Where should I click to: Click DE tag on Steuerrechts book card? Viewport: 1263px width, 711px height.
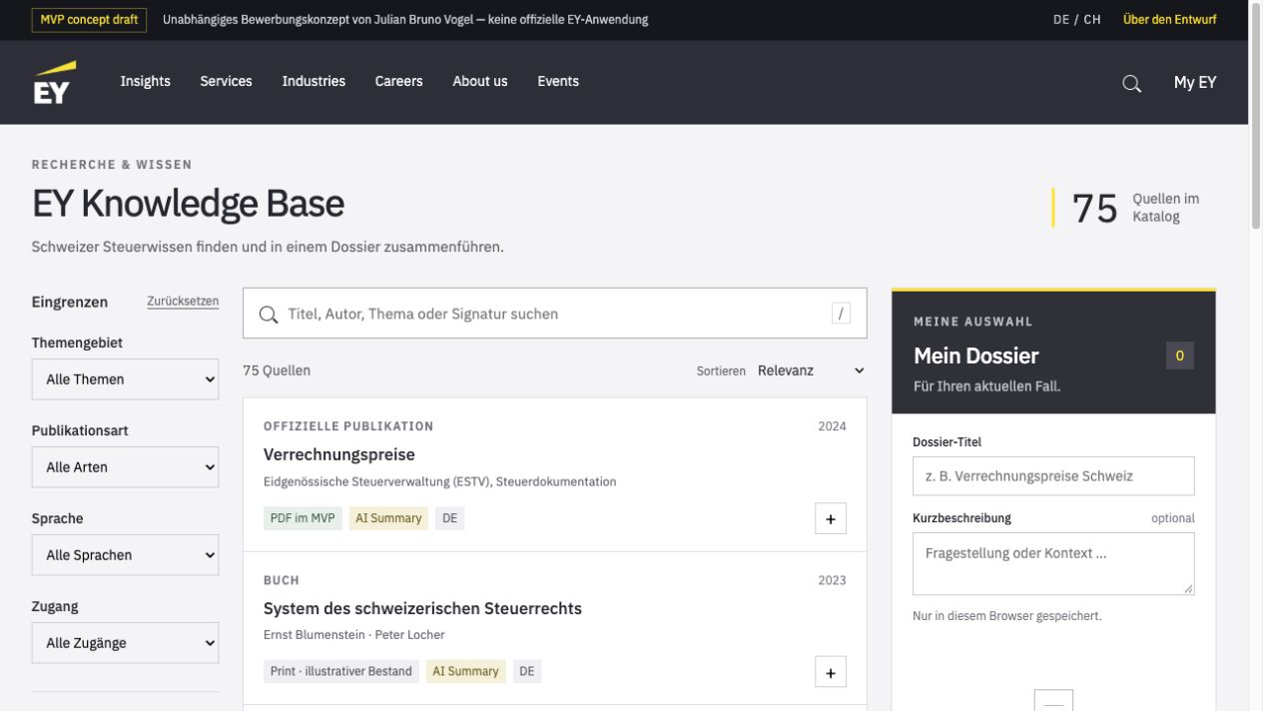(x=527, y=671)
